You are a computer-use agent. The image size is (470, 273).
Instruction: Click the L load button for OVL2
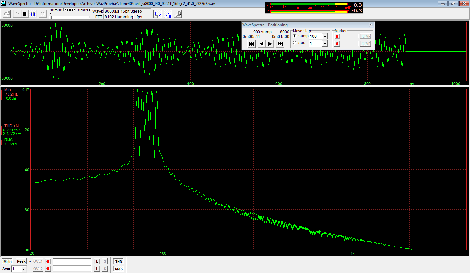pyautogui.click(x=97, y=269)
